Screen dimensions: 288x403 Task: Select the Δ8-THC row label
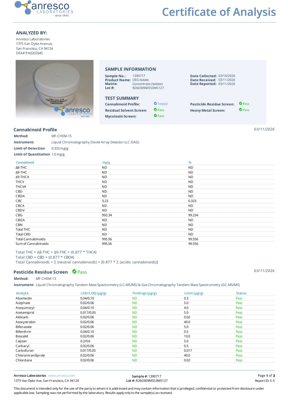21,168
